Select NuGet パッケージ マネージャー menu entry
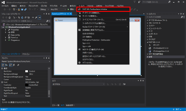Screen dimensions: 186x111 tap(103, 27)
